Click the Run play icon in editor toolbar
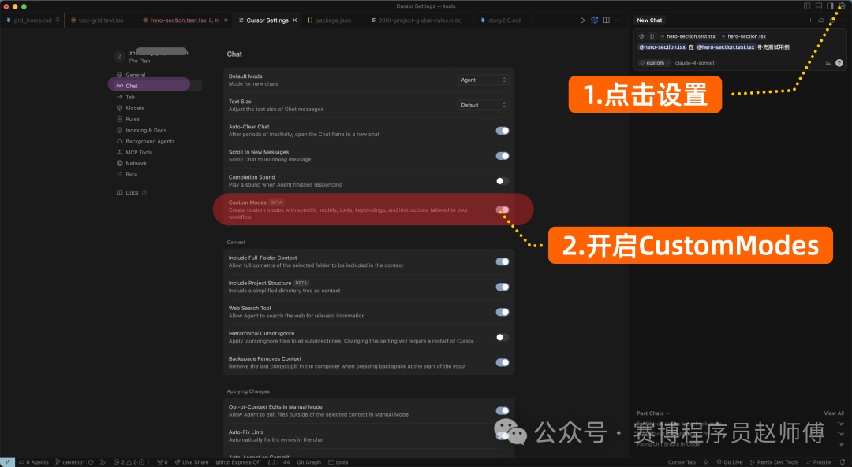The height and width of the screenshot is (467, 852). click(582, 20)
